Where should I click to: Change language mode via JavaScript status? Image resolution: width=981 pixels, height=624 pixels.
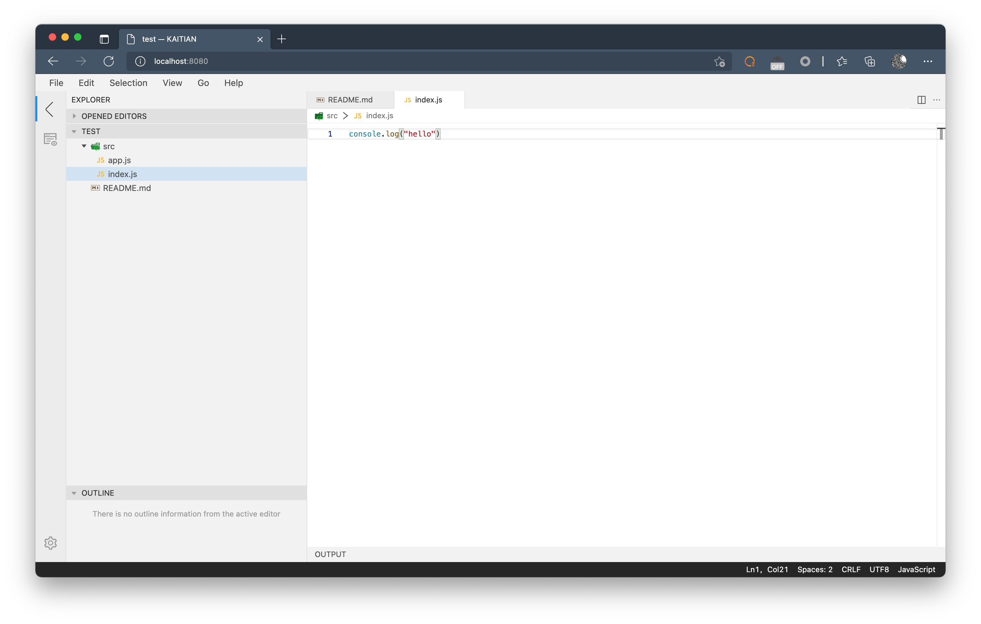(x=916, y=569)
